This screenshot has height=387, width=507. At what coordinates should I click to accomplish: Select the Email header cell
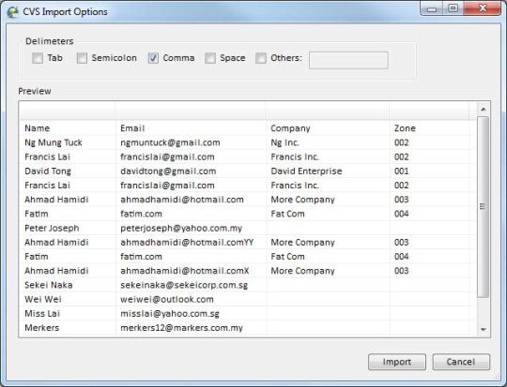click(x=192, y=128)
